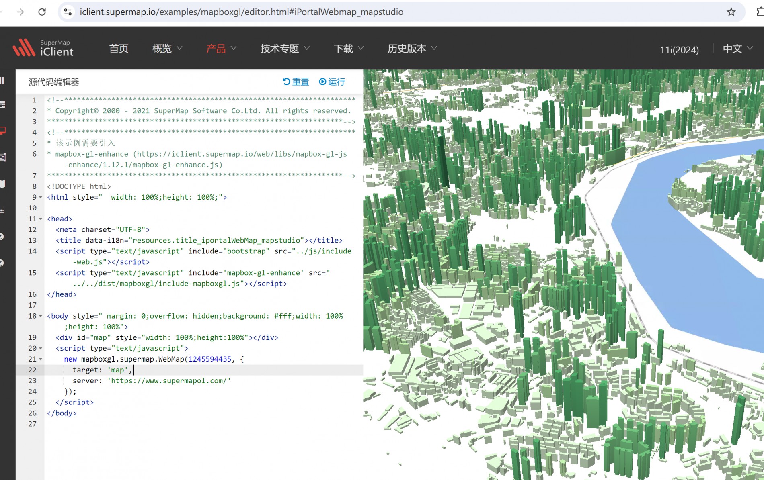
Task: Collapse the body block on line 18
Action: point(41,316)
